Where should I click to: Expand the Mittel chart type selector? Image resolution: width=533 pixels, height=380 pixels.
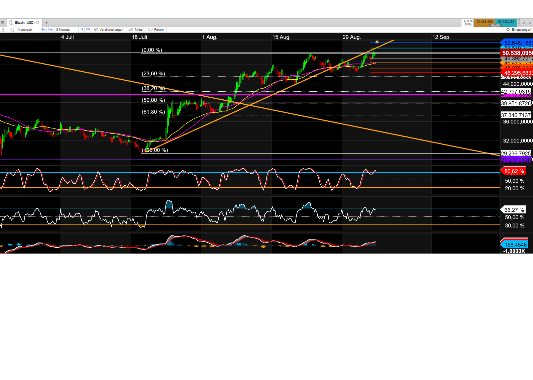coord(136,30)
